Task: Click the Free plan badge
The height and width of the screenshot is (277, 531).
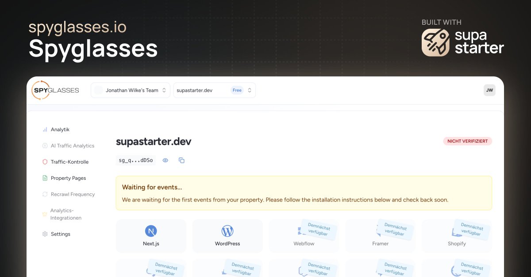Action: [x=237, y=90]
